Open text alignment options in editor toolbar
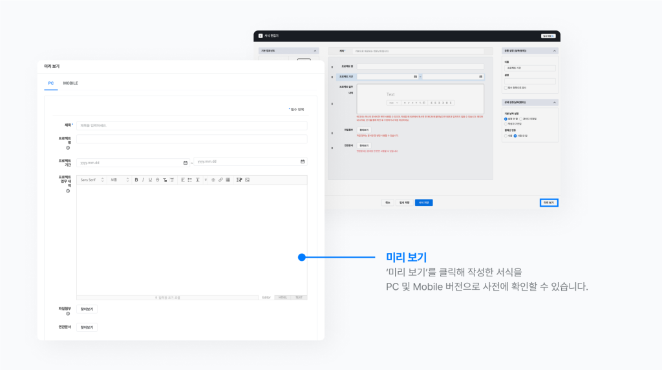Image resolution: width=662 pixels, height=370 pixels. click(183, 180)
